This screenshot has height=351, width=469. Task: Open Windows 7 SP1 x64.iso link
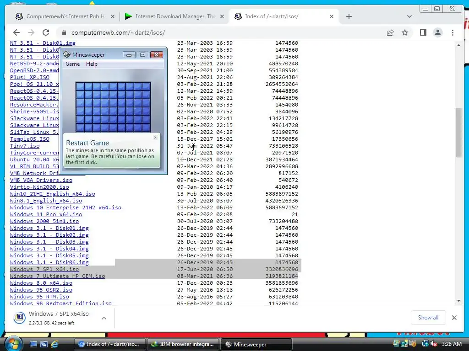pos(44,270)
